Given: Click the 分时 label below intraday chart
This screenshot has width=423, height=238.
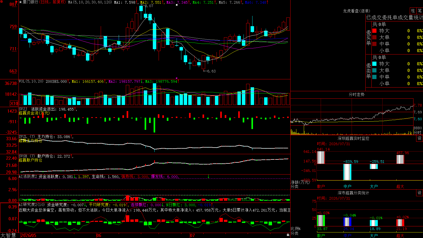Looking at the screenshot, I should tap(417, 132).
